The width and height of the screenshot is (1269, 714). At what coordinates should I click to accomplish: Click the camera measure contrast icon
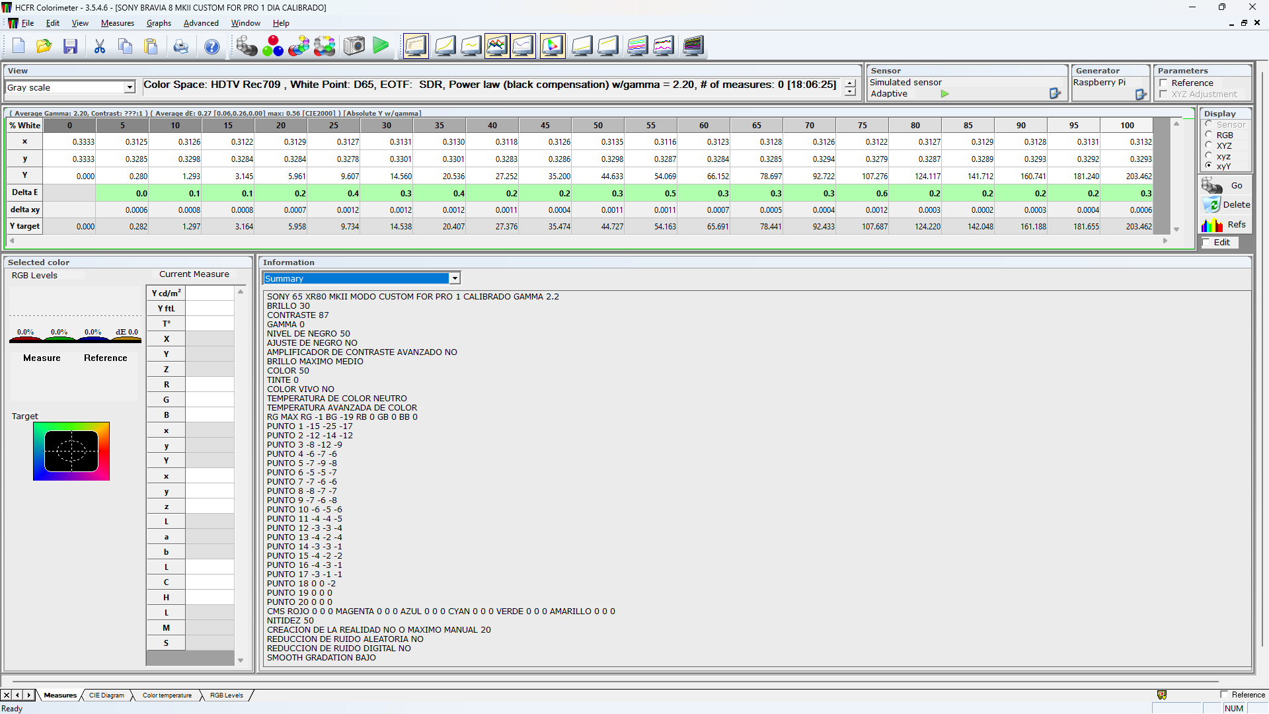pyautogui.click(x=354, y=46)
